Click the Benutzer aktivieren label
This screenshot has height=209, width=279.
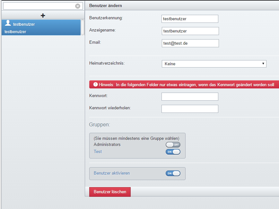112,173
